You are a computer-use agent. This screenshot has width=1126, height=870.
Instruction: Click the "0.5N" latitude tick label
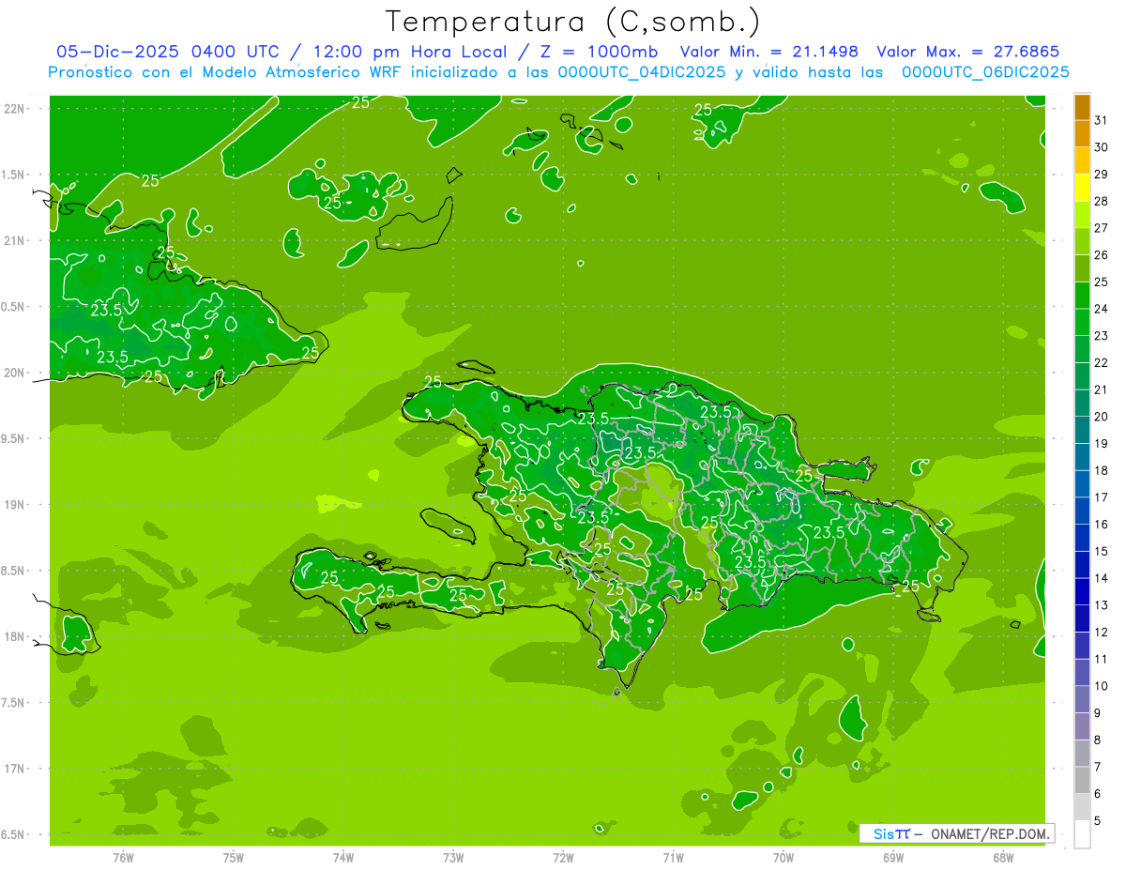tap(15, 307)
